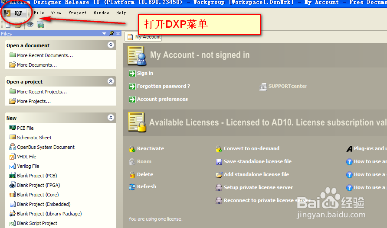
Task: Open More Documents
Action: point(37,65)
